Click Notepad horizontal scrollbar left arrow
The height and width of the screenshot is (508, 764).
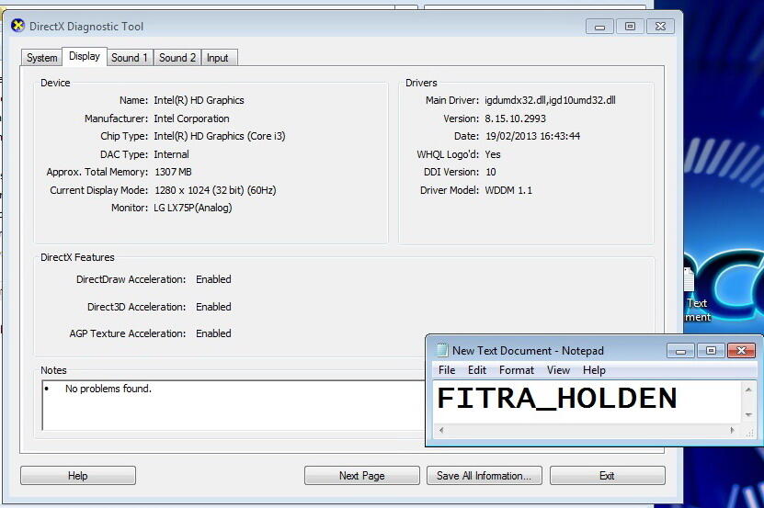click(x=441, y=430)
